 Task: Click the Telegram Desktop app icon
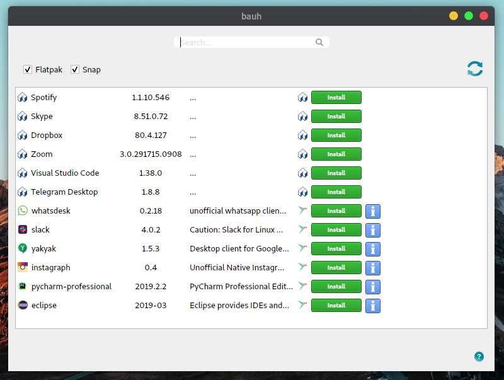click(x=23, y=192)
